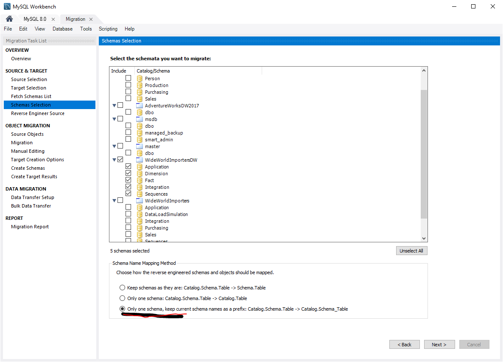
Task: Open the Database menu
Action: [x=62, y=29]
